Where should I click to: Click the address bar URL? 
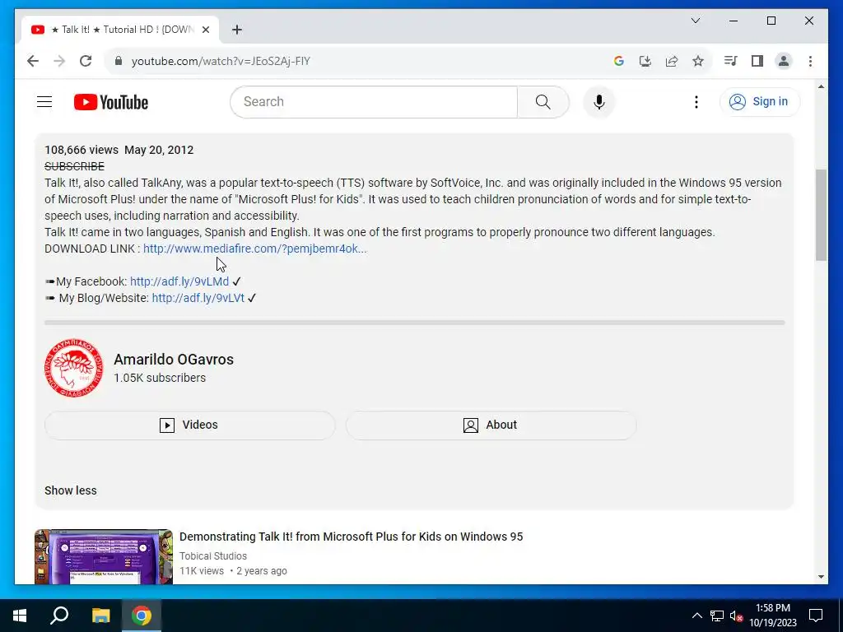[x=221, y=61]
